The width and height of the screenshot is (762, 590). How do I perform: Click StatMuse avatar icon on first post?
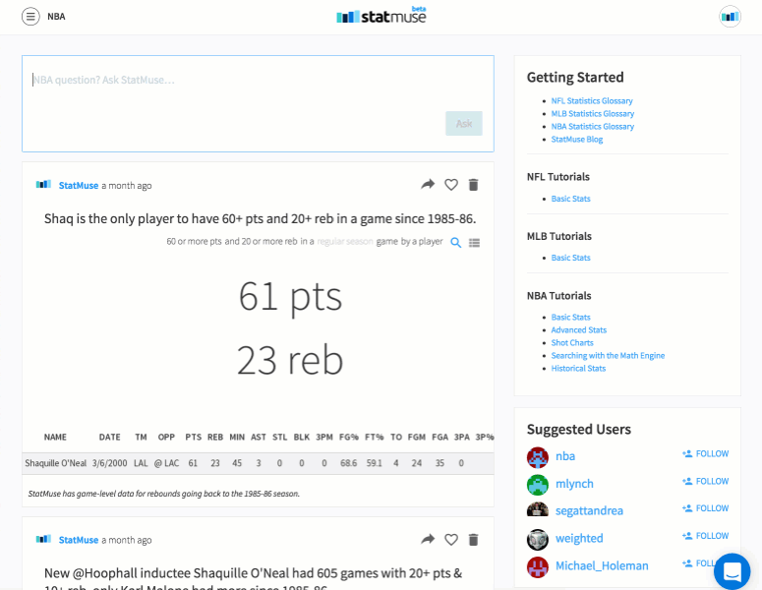click(43, 184)
